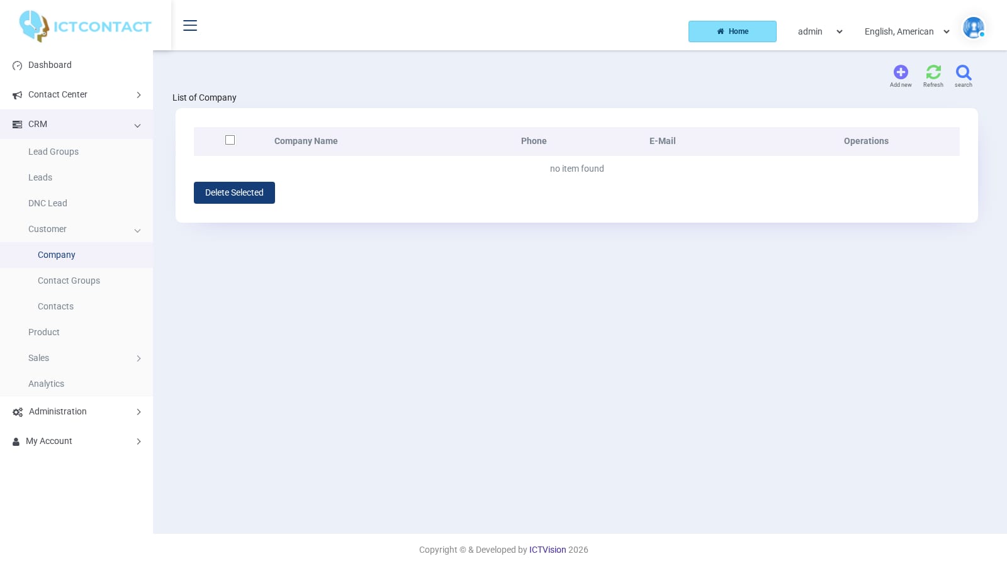Click the Delete Selected button
The width and height of the screenshot is (1007, 566).
234,192
